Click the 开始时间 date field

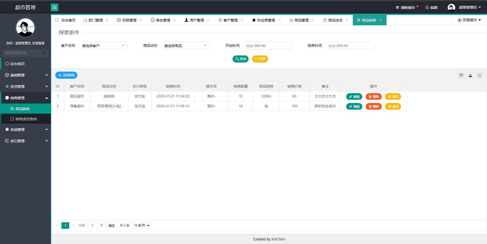pyautogui.click(x=268, y=46)
